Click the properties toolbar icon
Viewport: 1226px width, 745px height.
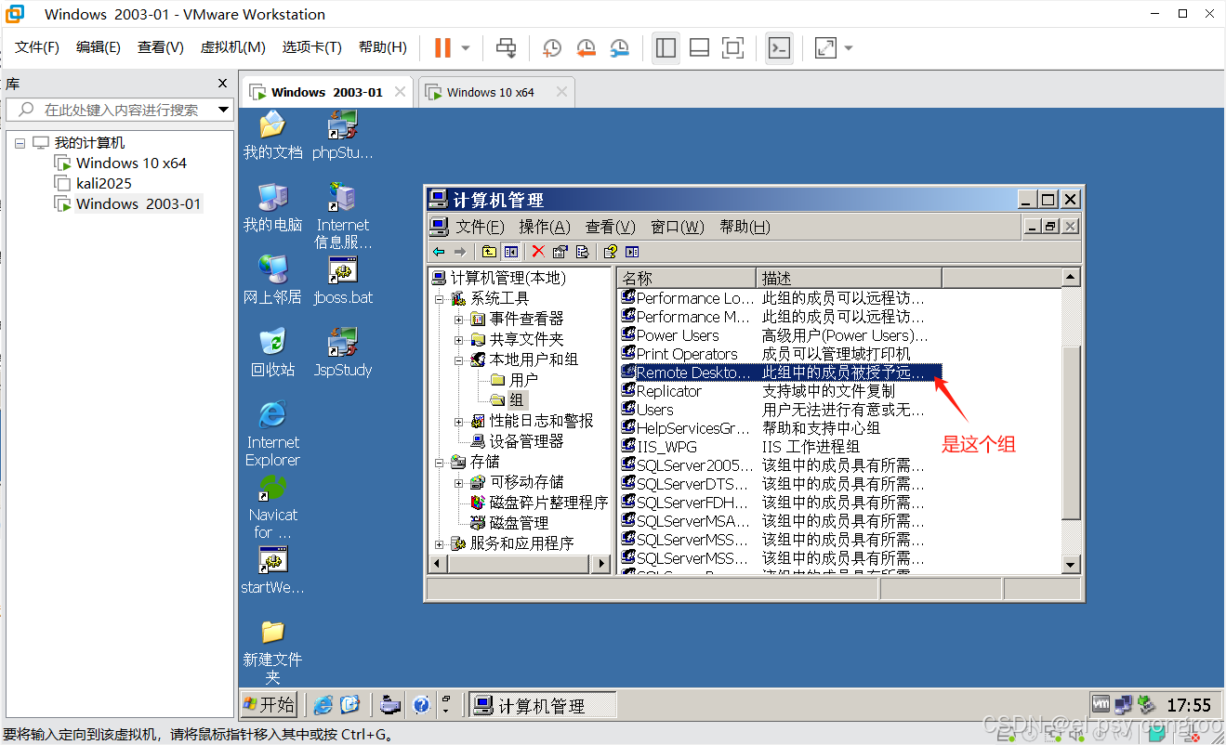tap(560, 252)
